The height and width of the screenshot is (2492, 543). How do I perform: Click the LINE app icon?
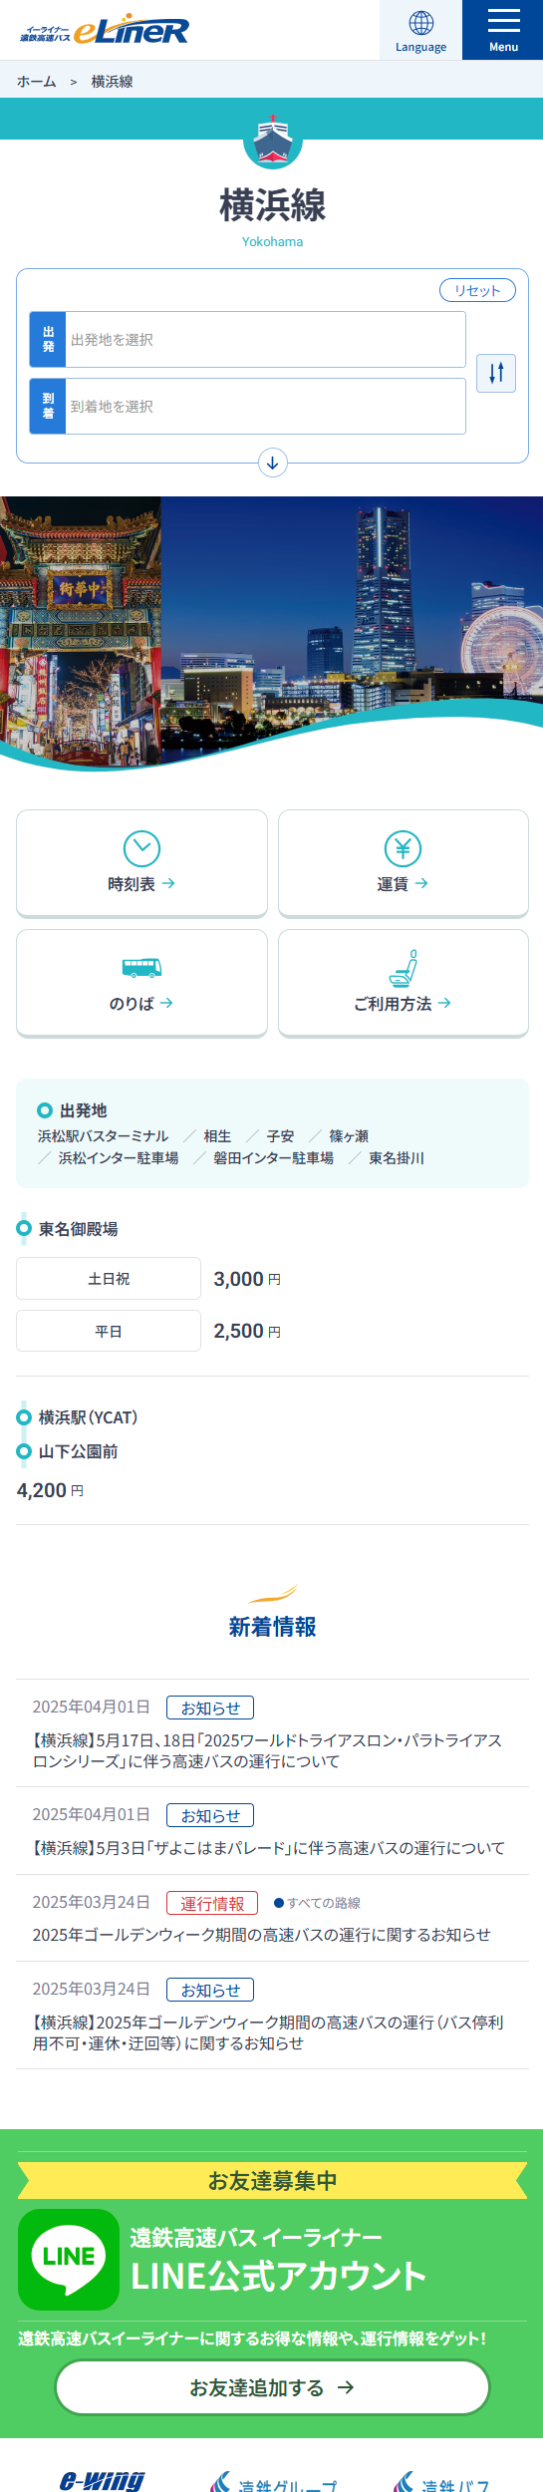(69, 2260)
